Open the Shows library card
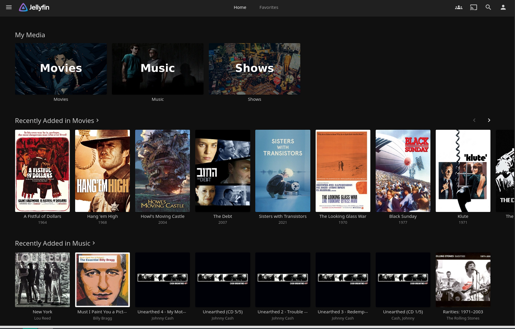This screenshot has height=329, width=515. (x=254, y=69)
